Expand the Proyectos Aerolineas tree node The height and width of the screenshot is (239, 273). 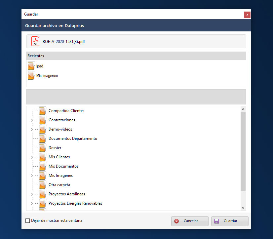tap(32, 194)
